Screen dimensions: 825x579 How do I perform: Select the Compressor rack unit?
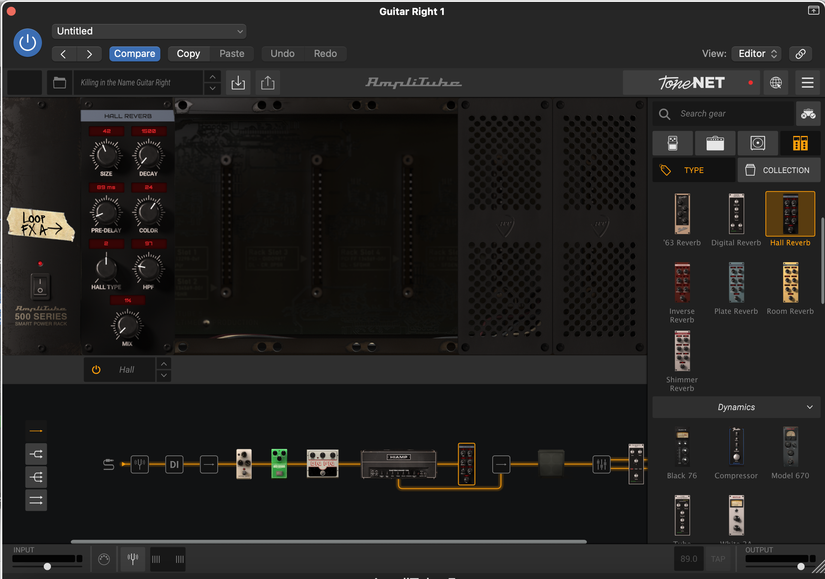736,452
